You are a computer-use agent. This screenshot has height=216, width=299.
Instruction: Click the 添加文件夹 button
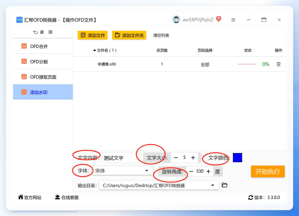coord(129,35)
